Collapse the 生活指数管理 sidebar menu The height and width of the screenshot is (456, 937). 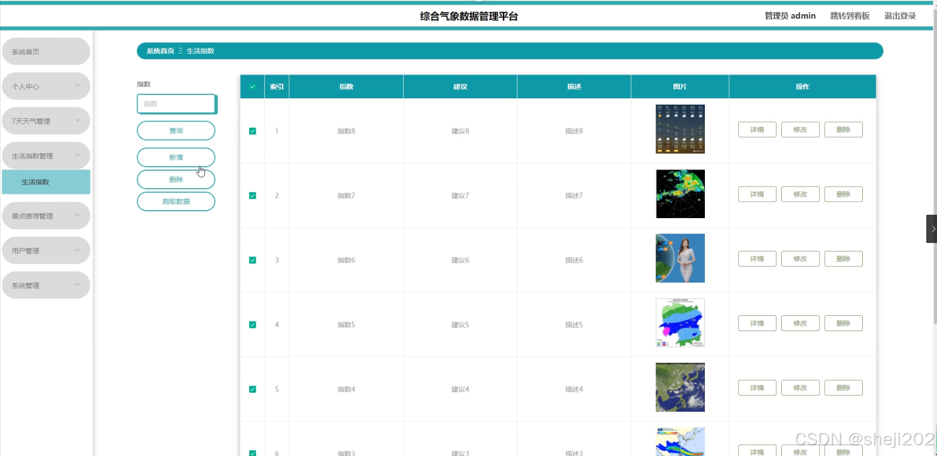pos(46,155)
